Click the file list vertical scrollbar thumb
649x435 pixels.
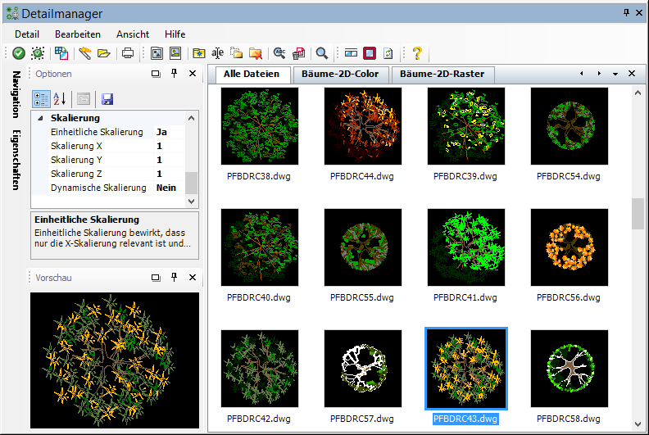[638, 213]
